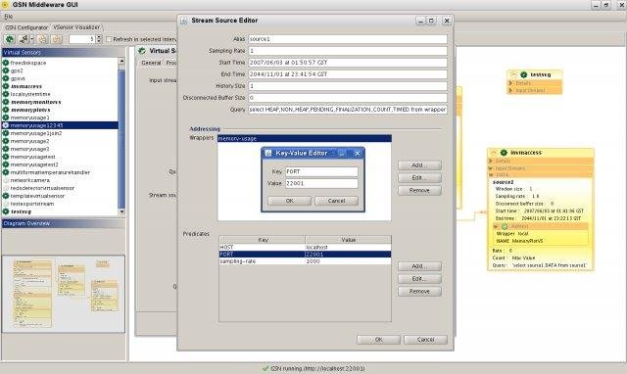Click the memoryusage1 sensor gear icon

6,117
